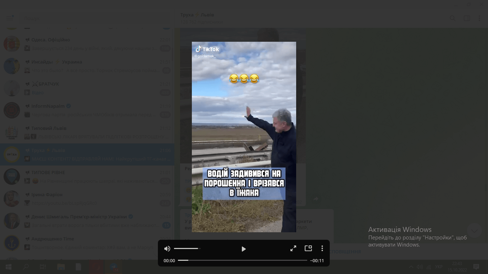The image size is (488, 274).
Task: Click the Труха Львів chat header title
Action: [197, 15]
